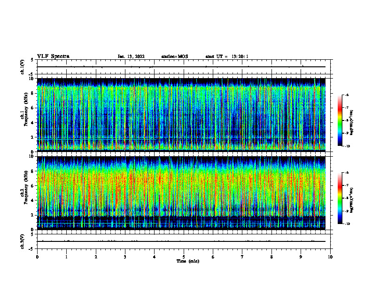Select the date text "Jan. 13, 2022"
The width and height of the screenshot is (372, 288).
[x=131, y=56]
